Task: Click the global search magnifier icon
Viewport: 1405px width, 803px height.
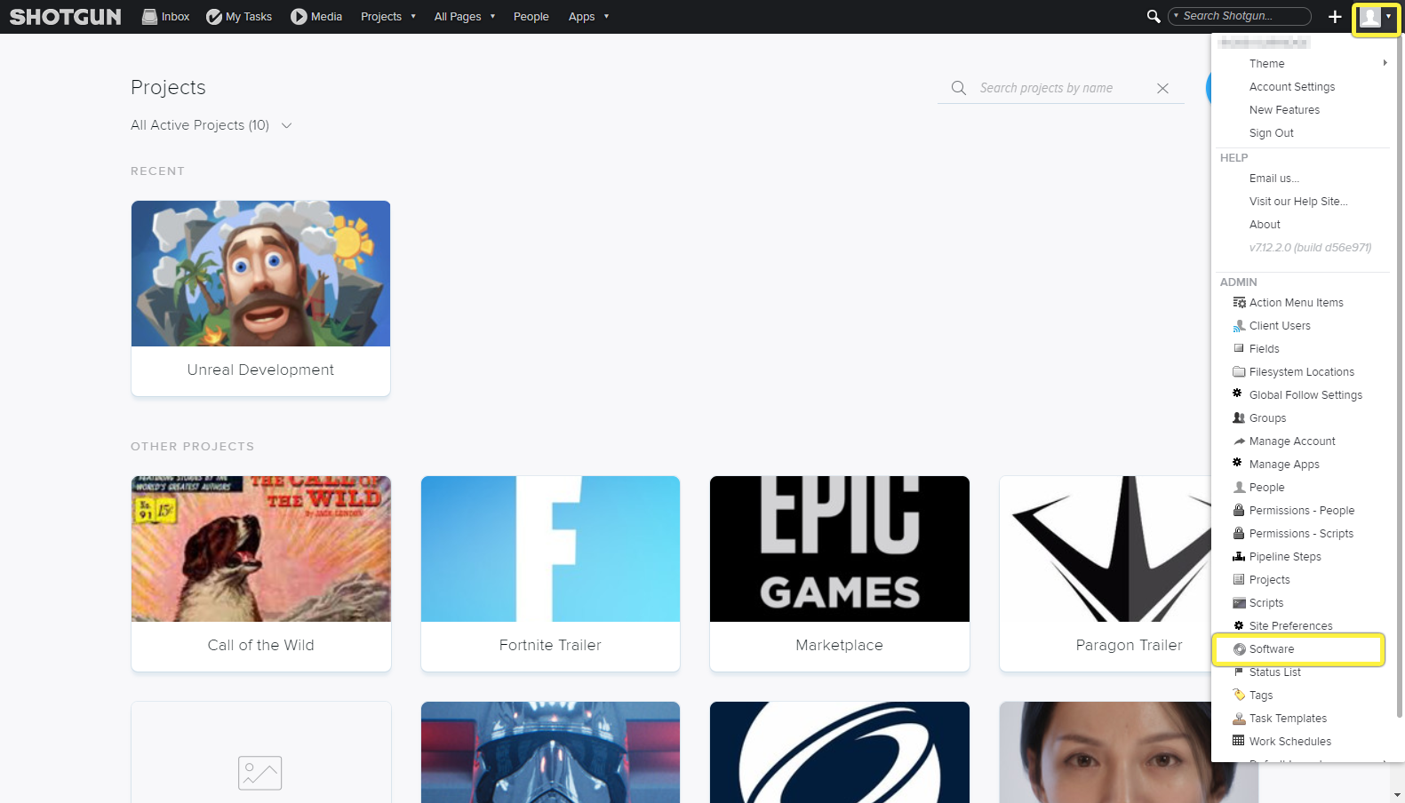Action: click(1154, 16)
